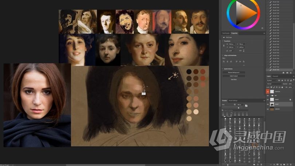The height and width of the screenshot is (166, 295).
Task: Open the layer Fill dropdown arrow
Action: tap(293, 87)
